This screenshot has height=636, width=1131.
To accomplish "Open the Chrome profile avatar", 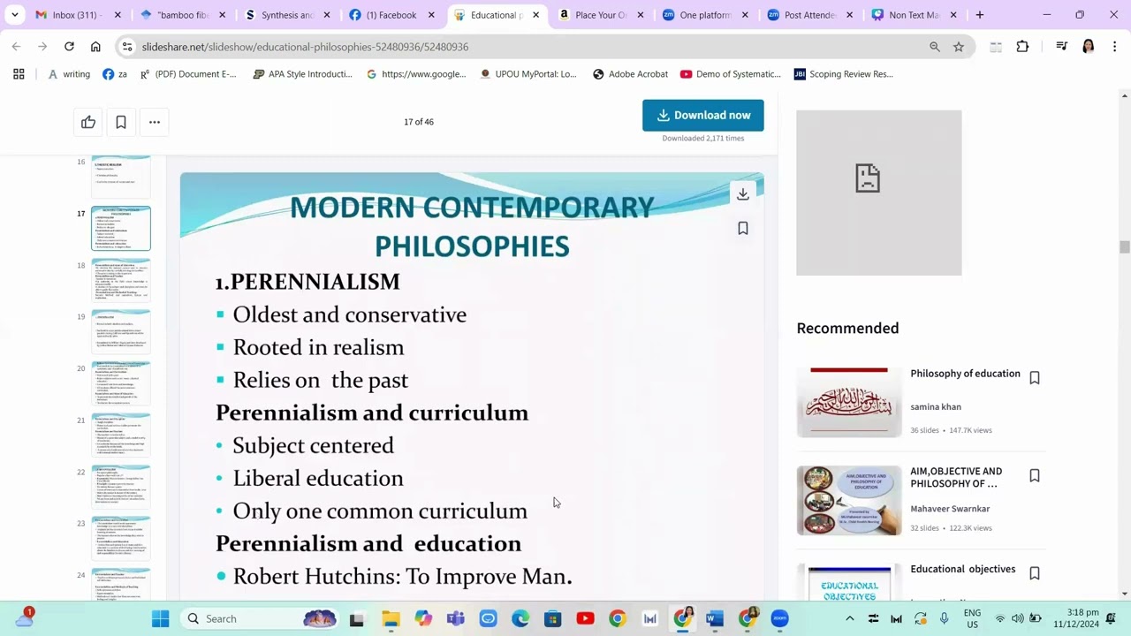I will [1089, 47].
